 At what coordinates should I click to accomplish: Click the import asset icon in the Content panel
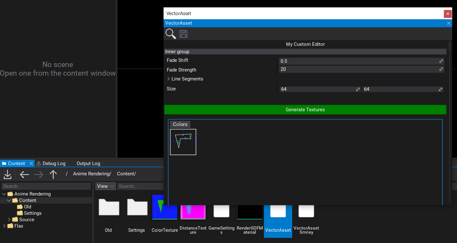click(x=7, y=174)
